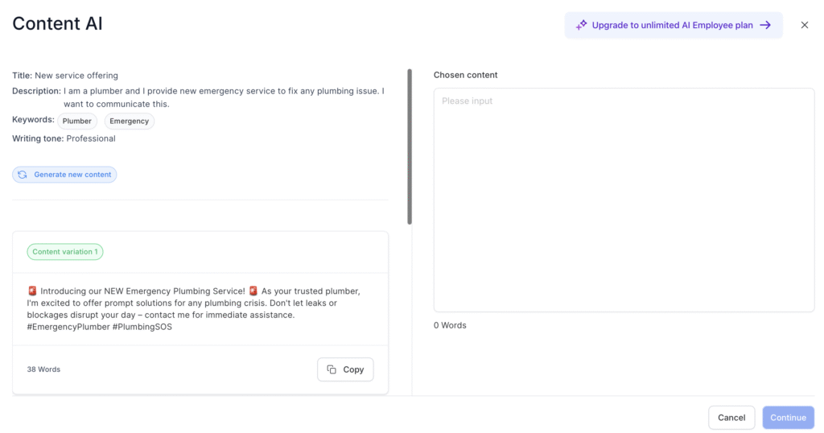Open Upgrade to unlimited AI Employee plan

click(674, 25)
